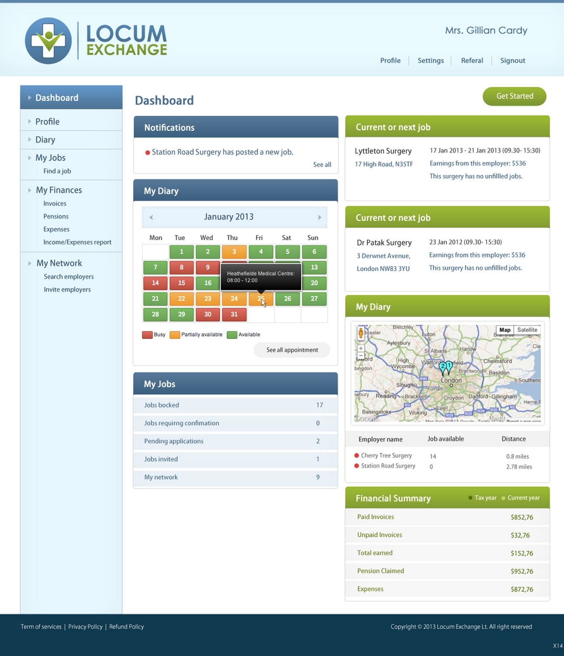
Task: Expand the My Jobs sidebar arrow
Action: tap(30, 158)
